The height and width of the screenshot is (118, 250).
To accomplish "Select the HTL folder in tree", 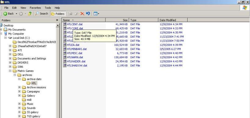I will click(34, 83).
